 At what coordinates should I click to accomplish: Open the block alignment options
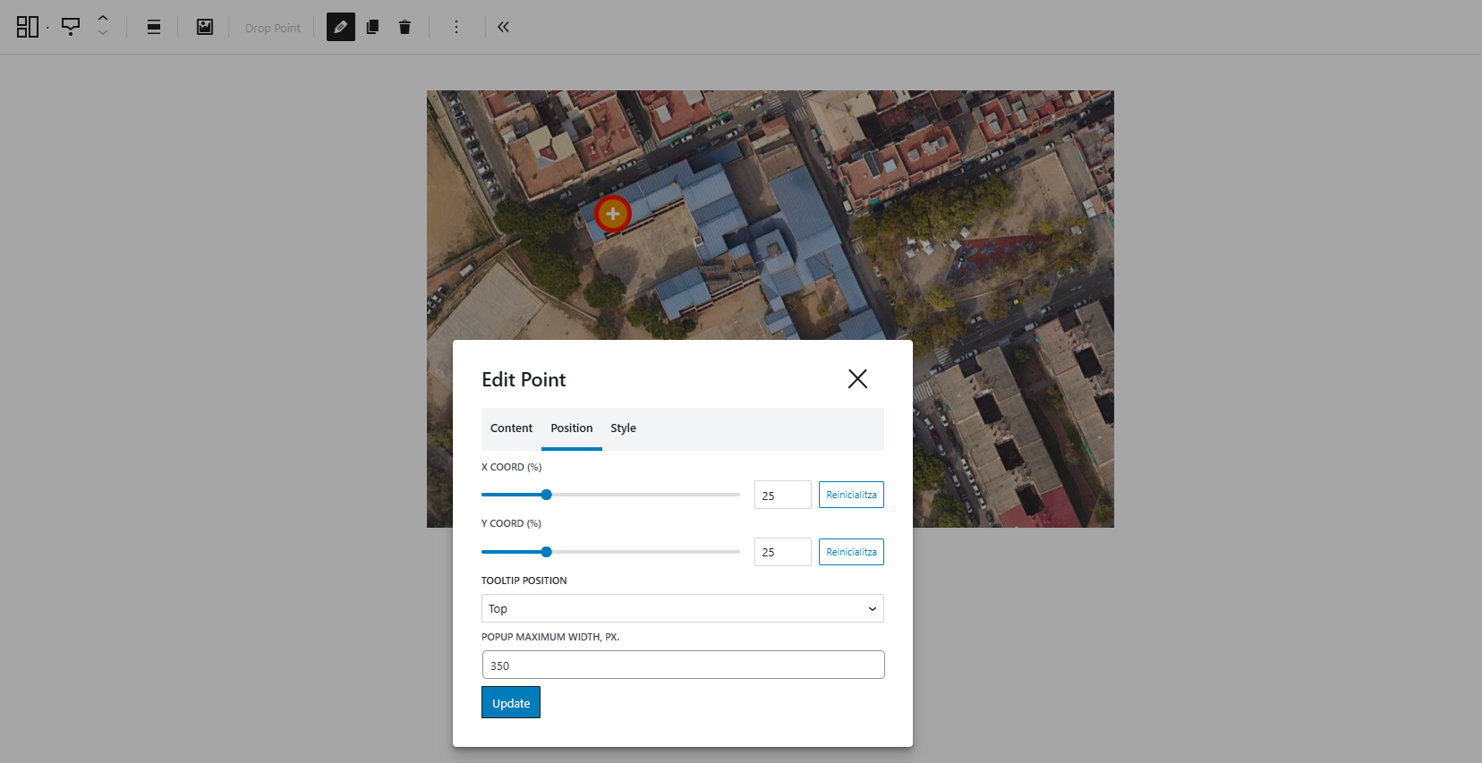(x=154, y=27)
